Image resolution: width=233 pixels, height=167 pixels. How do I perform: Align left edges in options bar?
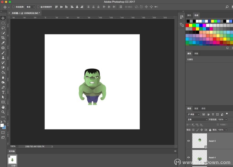click(72, 7)
